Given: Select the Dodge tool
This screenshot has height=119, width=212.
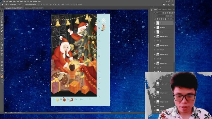Looking at the screenshot, I should [x=2, y=51].
